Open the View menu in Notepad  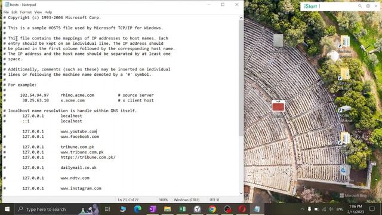[38, 12]
